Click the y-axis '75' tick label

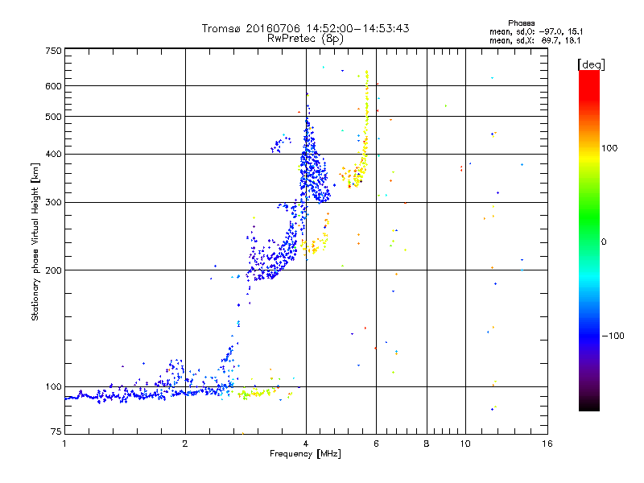(x=56, y=431)
